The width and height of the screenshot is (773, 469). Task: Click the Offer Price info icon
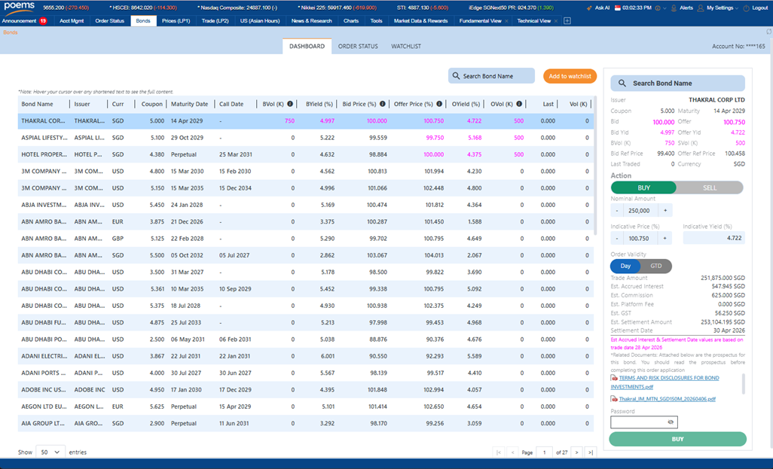pos(439,104)
